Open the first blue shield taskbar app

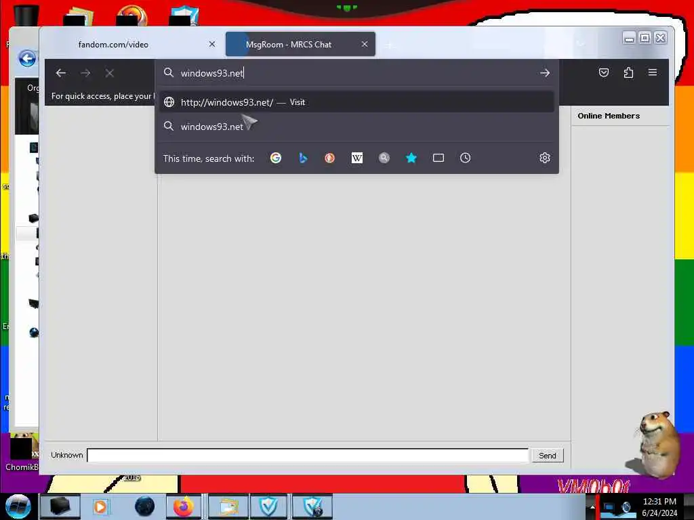(268, 506)
